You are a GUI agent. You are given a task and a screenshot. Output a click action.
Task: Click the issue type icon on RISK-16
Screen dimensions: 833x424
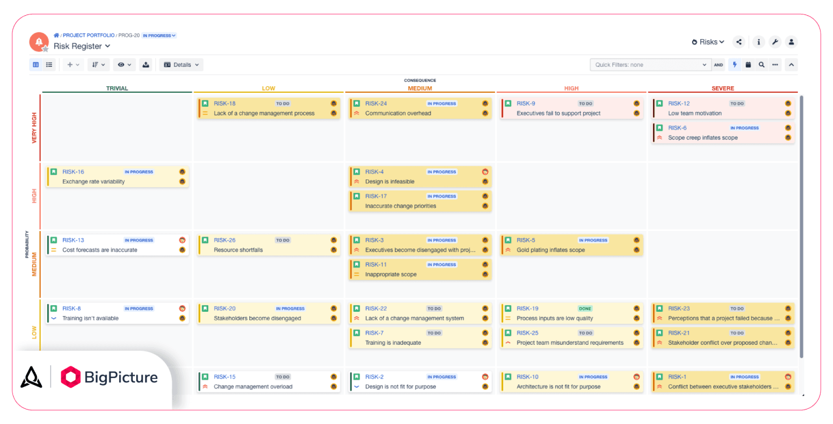click(x=54, y=172)
